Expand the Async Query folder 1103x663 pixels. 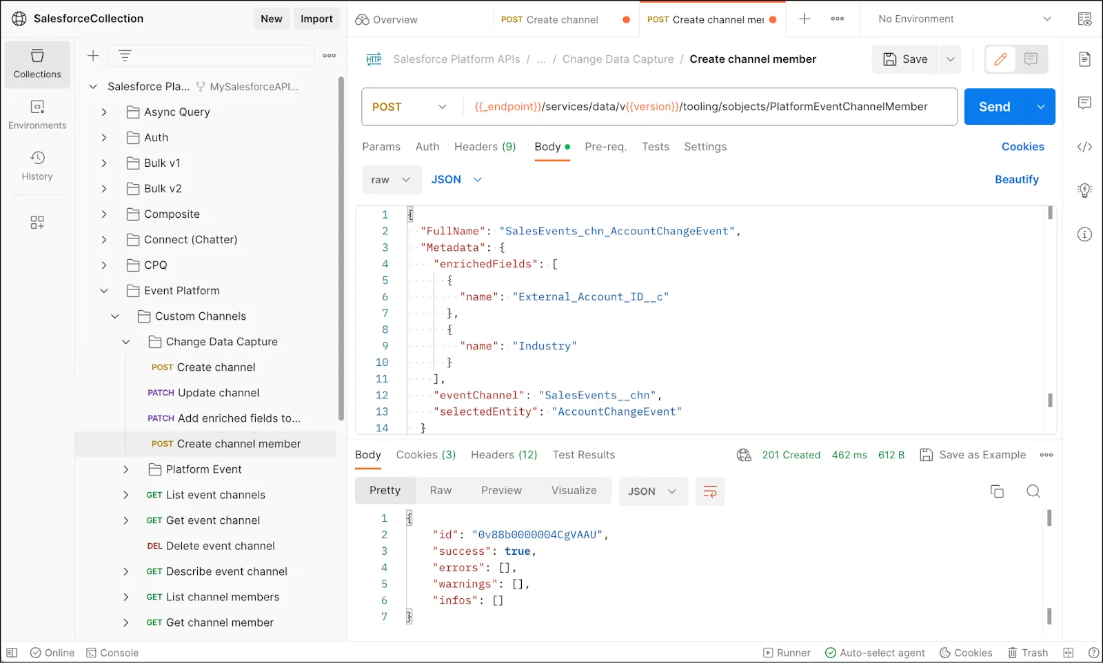point(104,112)
